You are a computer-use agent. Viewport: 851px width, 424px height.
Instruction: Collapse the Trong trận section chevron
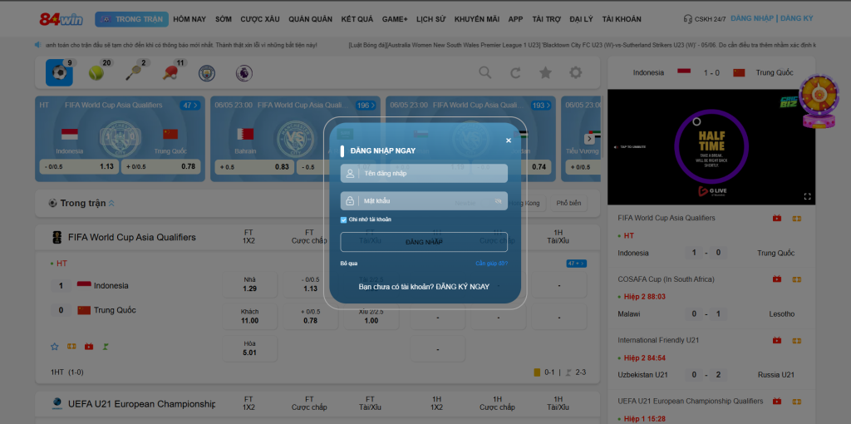(x=111, y=204)
